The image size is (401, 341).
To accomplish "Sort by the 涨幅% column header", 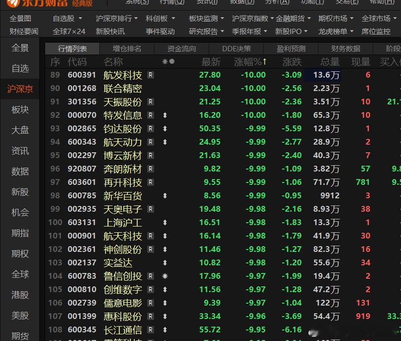I will pyautogui.click(x=250, y=62).
